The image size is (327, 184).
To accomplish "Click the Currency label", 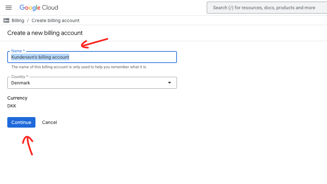I will click(17, 98).
